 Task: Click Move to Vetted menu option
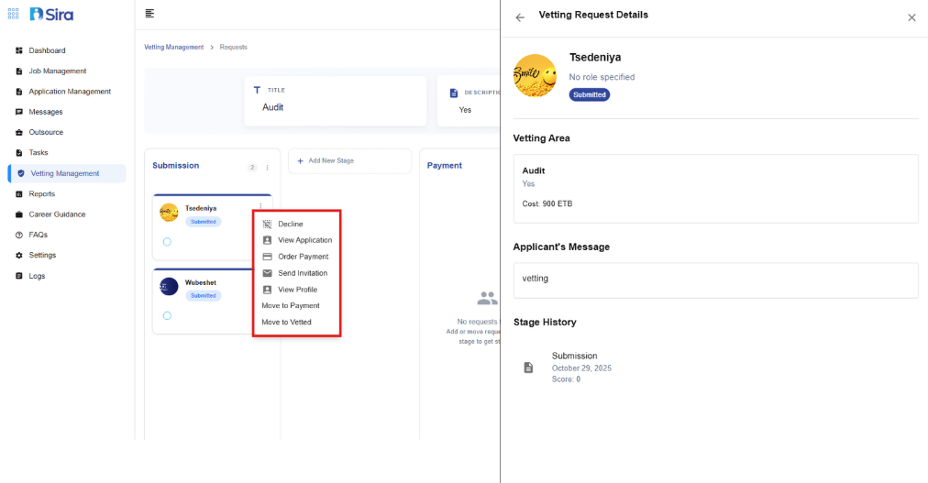click(286, 323)
